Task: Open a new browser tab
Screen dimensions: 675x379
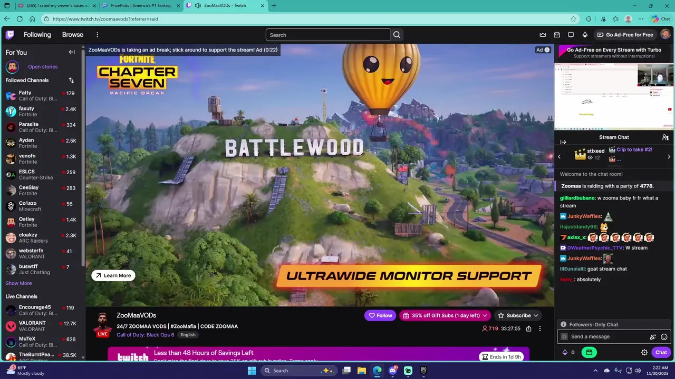Action: pos(274,6)
